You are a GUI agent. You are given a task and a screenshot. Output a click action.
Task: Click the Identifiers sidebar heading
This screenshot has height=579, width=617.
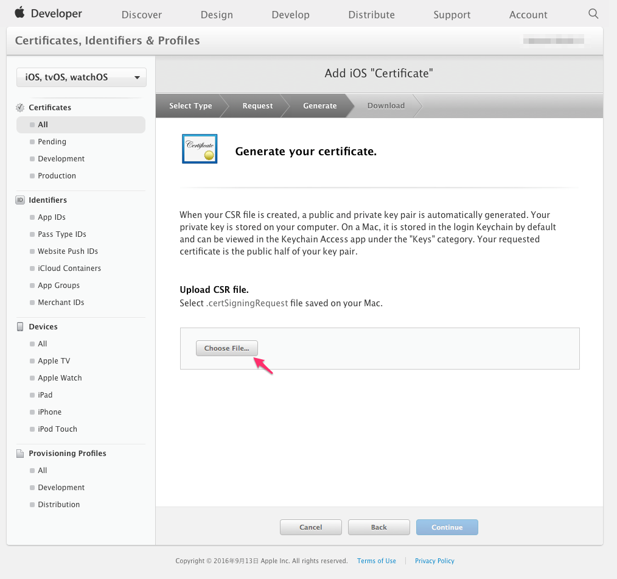(47, 200)
